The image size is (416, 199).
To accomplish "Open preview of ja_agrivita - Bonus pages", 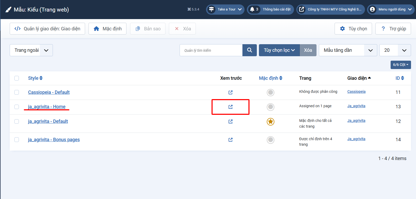I will click(230, 140).
